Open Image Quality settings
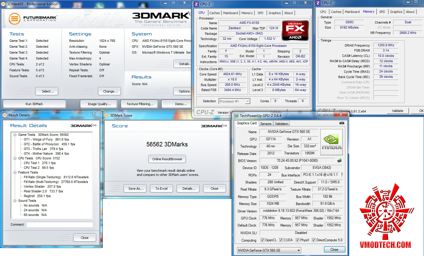The height and width of the screenshot is (256, 424). click(x=99, y=104)
